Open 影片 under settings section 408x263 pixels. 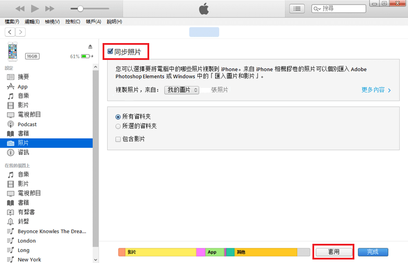(46, 105)
